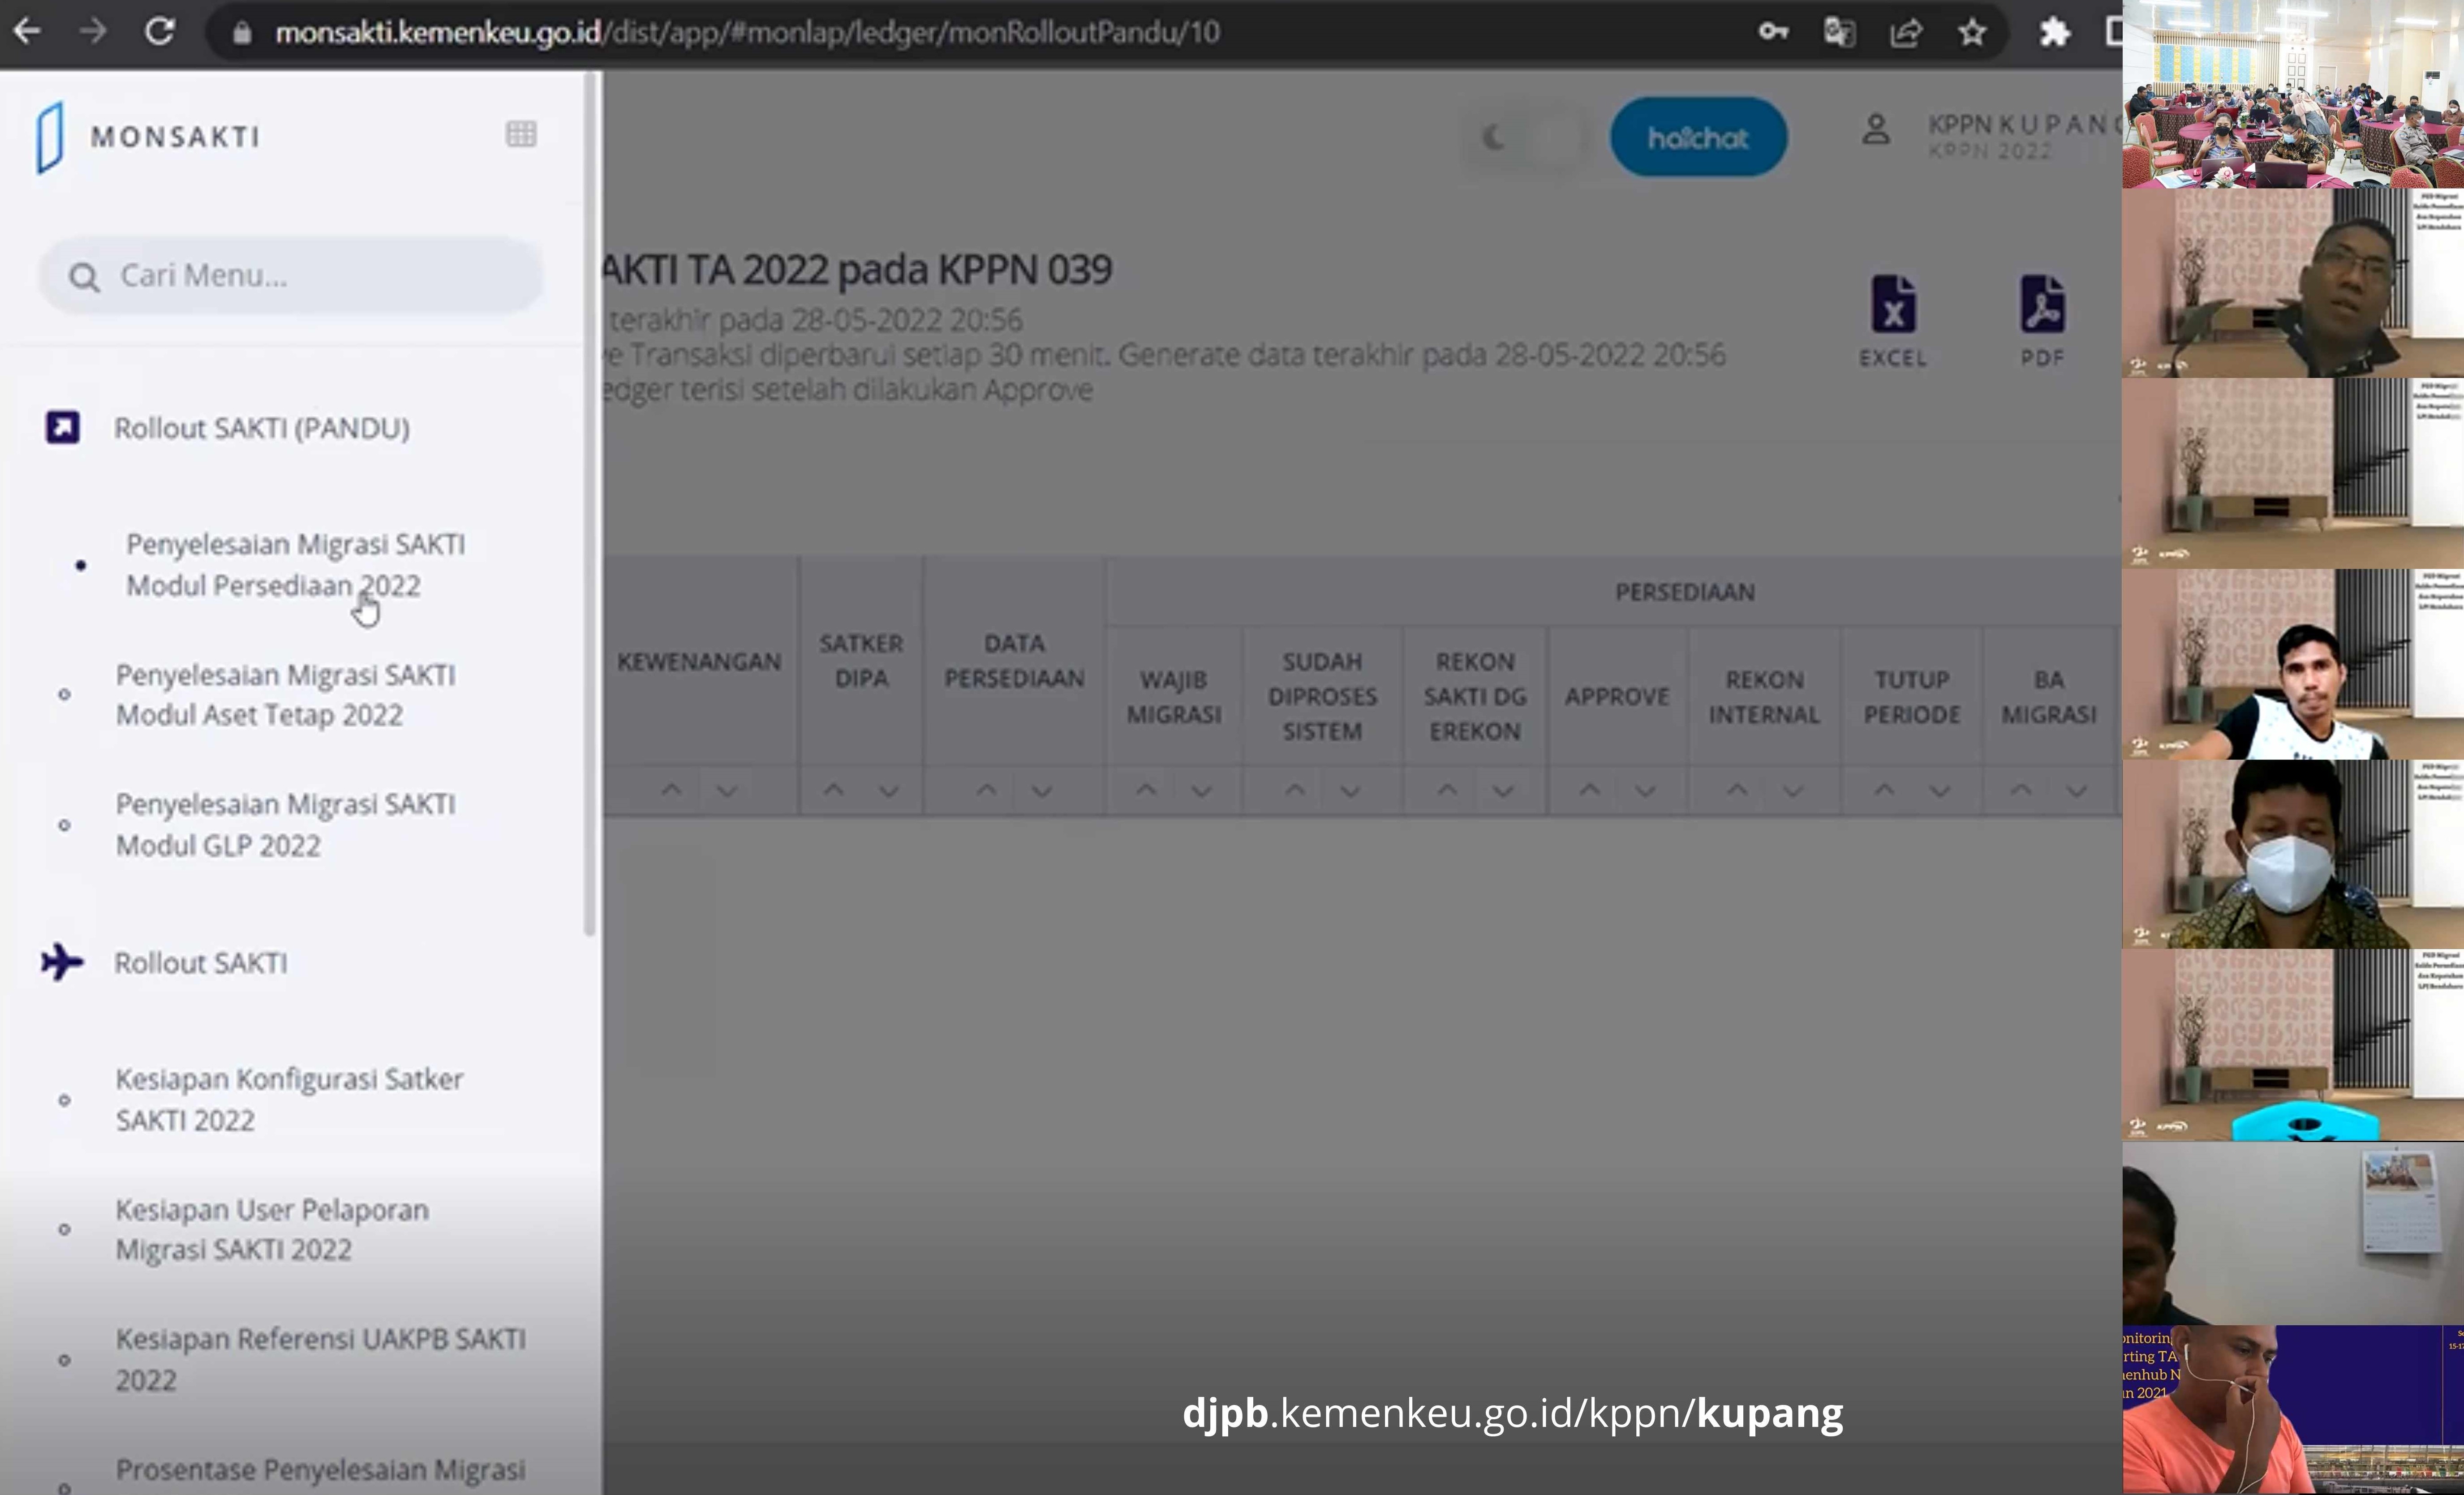Sort TUTUP PERIODE column ascending
Screen dimensions: 2464x1495
point(1884,790)
